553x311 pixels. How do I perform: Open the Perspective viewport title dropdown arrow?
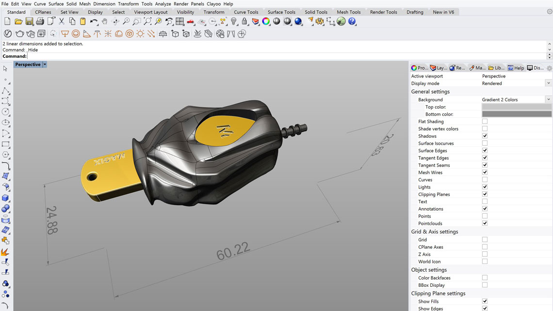pos(45,64)
